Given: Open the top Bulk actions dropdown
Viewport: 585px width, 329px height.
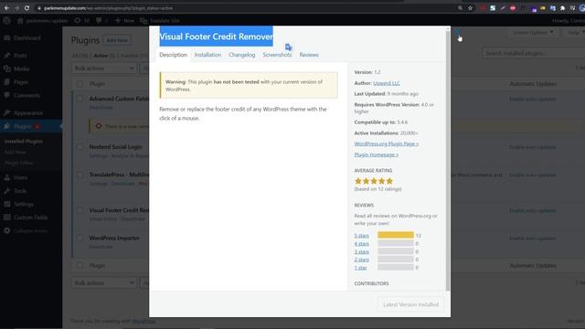Looking at the screenshot, I should click(x=103, y=69).
